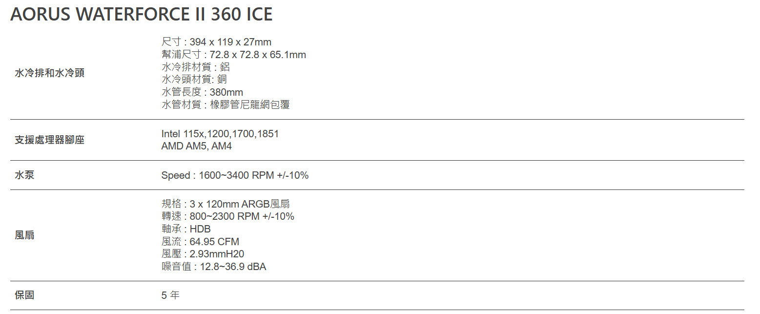Click the AORUS WATERFORCE II 360 ICE title
Viewport: 760px width, 314px height.
click(142, 14)
